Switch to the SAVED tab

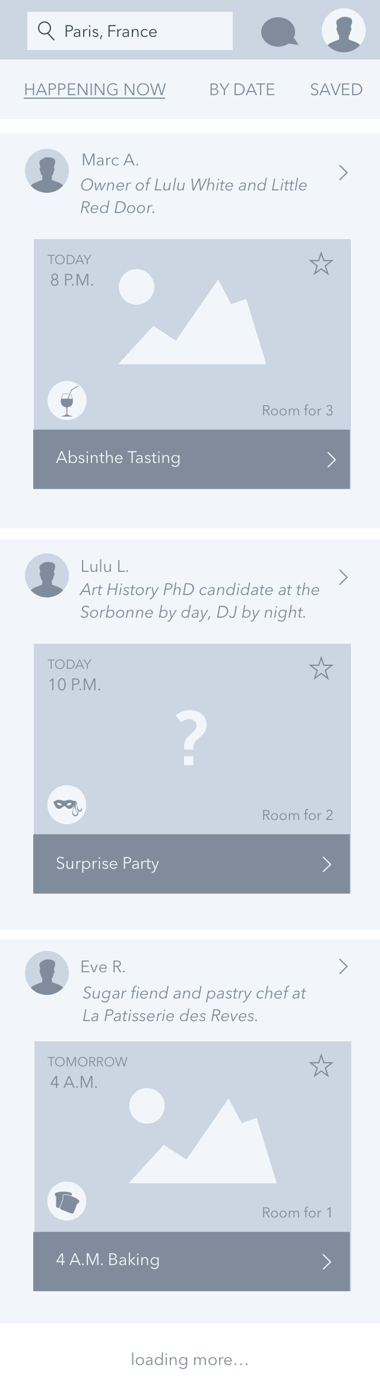point(336,89)
